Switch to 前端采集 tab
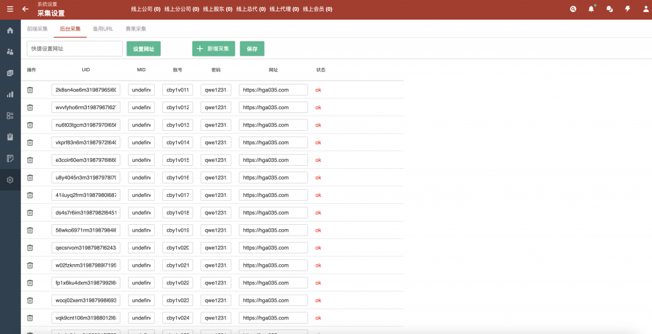This screenshot has height=334, width=652. click(37, 29)
